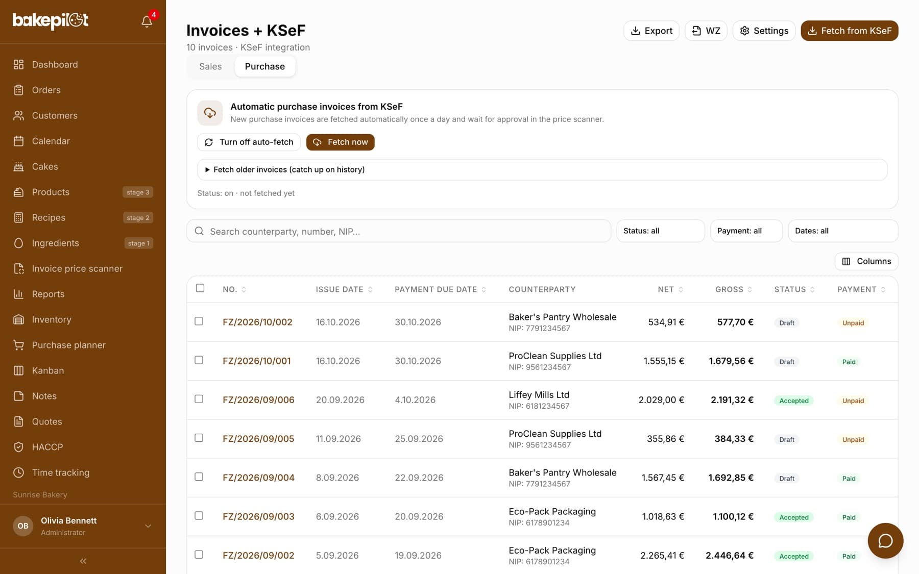
Task: Click the Fetch from KSeF button
Action: click(x=849, y=31)
